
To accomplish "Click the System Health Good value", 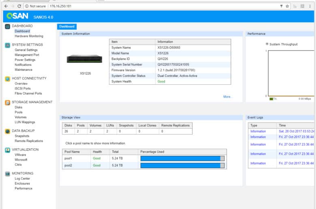I will tap(161, 81).
